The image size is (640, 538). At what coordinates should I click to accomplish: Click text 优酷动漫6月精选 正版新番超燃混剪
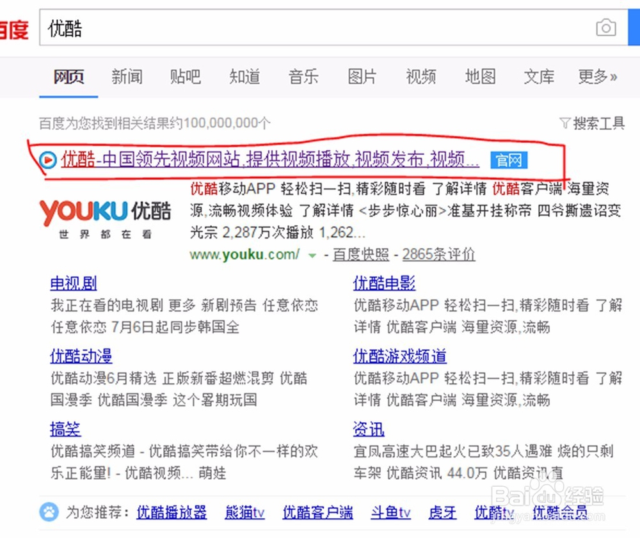[163, 378]
